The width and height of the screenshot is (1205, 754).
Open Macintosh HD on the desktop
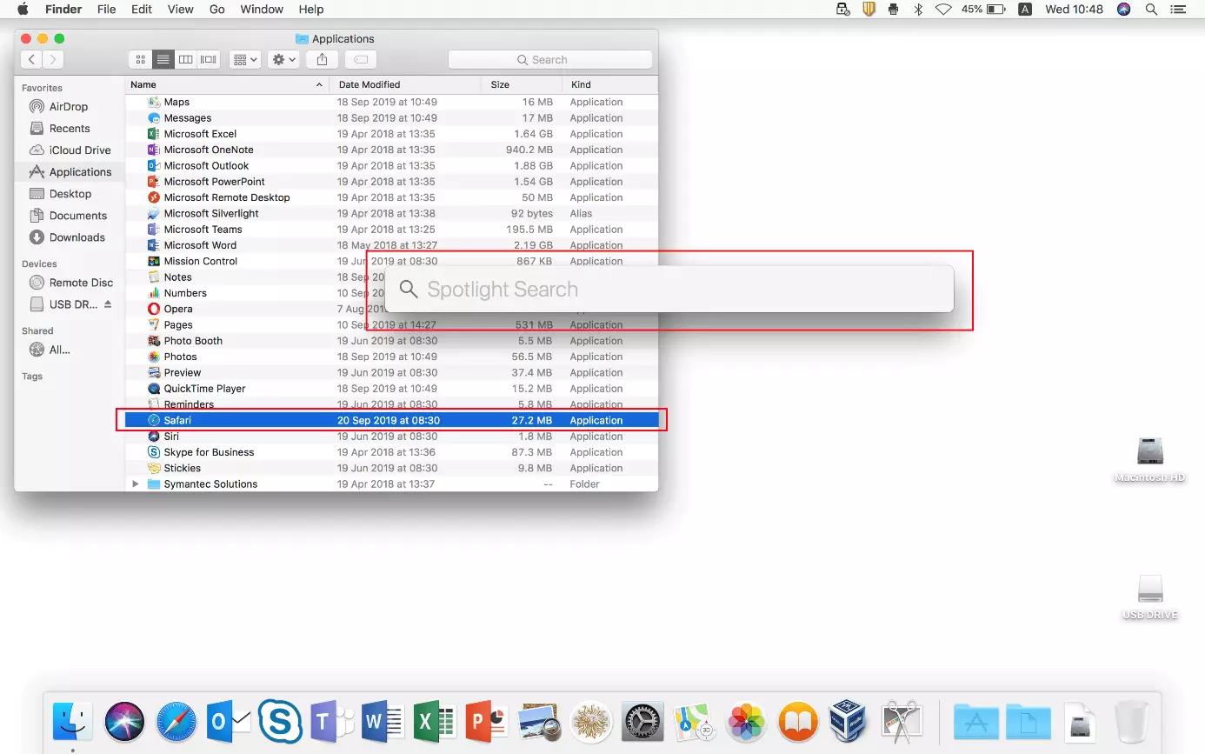pyautogui.click(x=1149, y=460)
